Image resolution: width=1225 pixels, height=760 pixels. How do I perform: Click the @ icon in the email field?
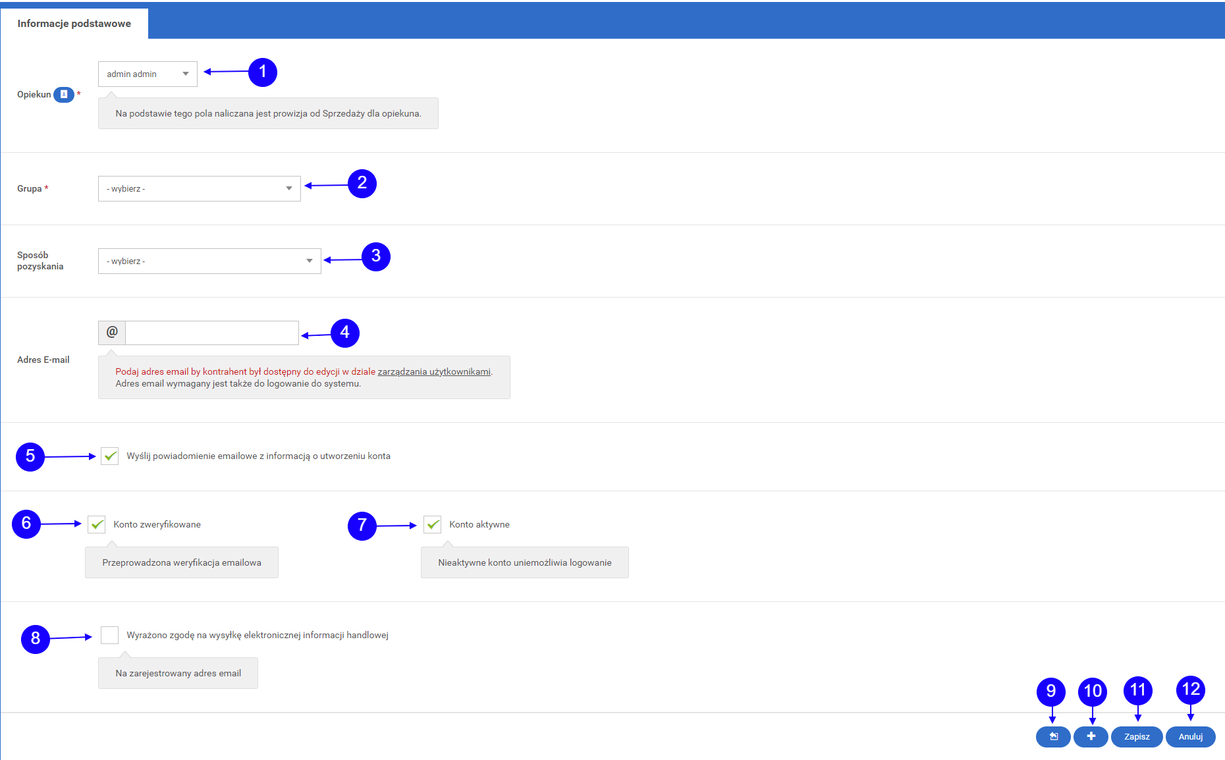click(x=112, y=333)
